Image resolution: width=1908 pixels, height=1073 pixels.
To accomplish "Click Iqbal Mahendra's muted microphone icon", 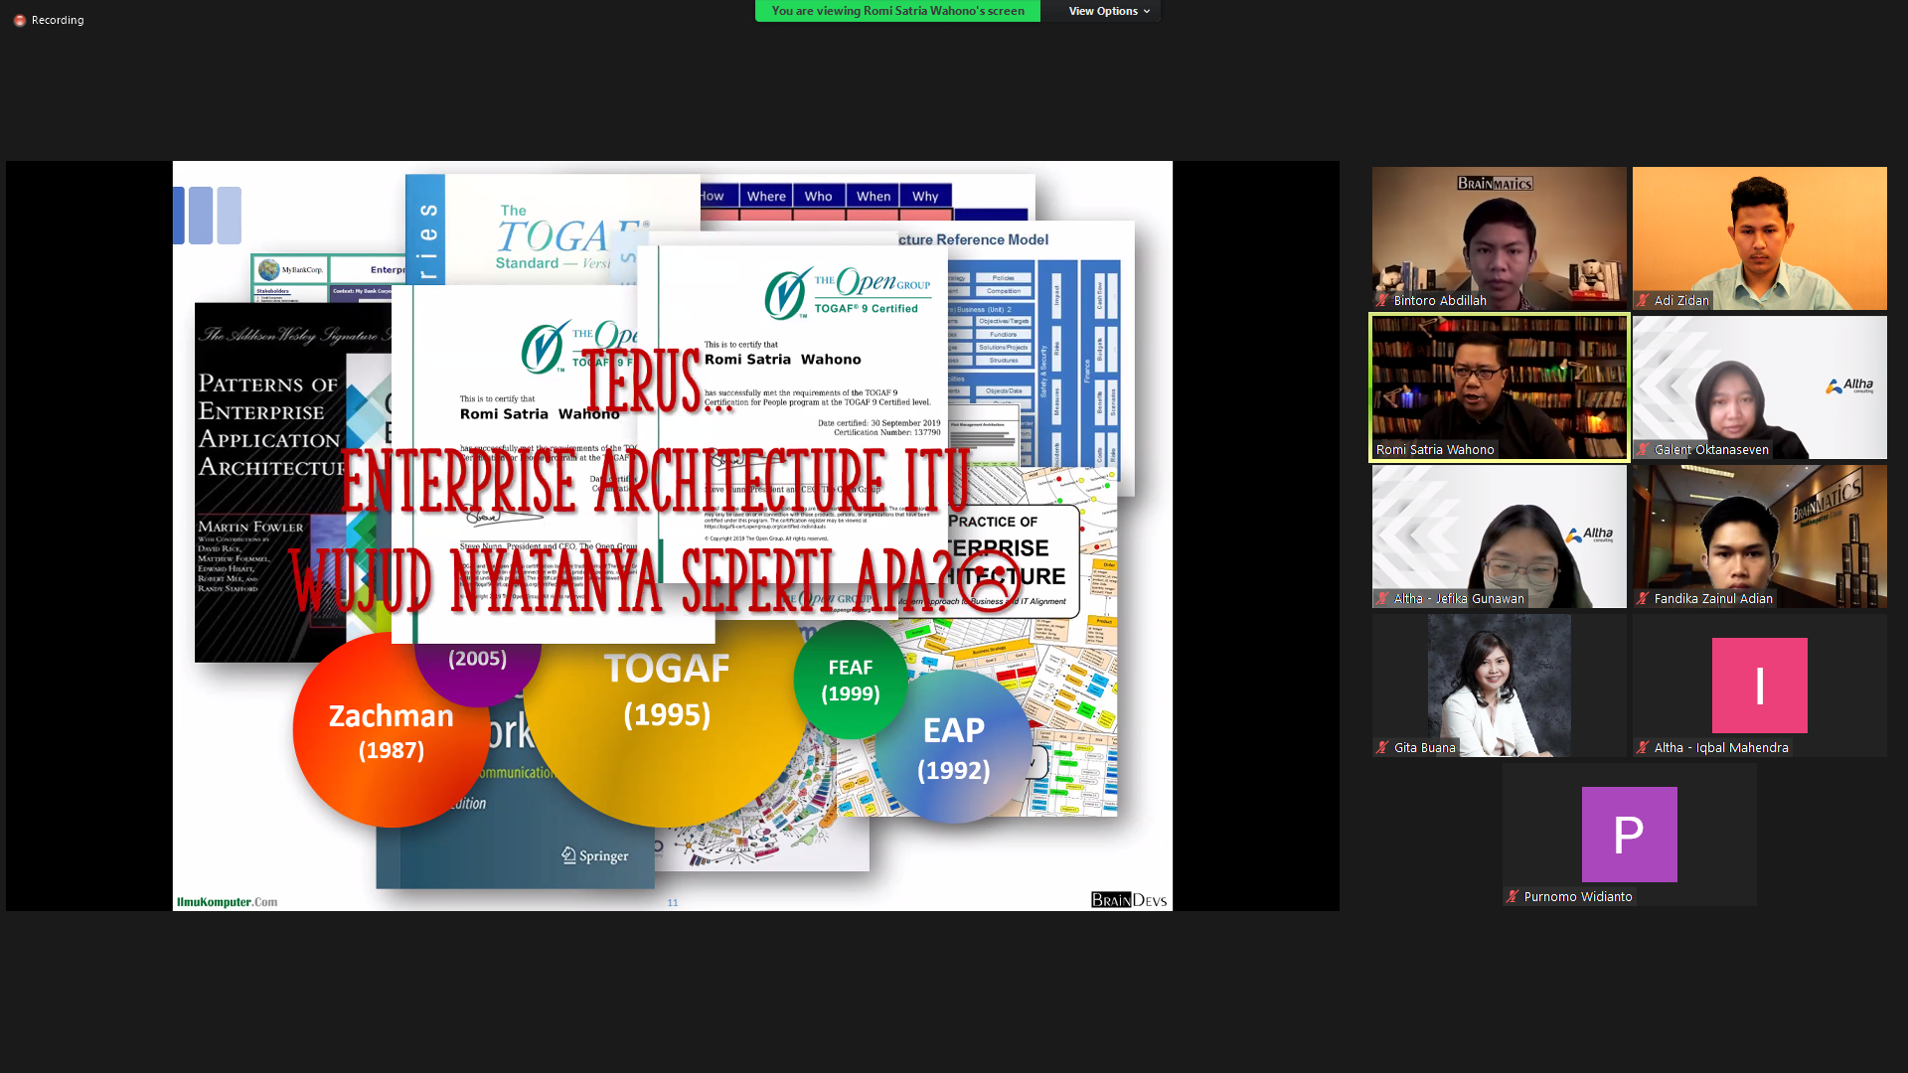I will pos(1643,747).
